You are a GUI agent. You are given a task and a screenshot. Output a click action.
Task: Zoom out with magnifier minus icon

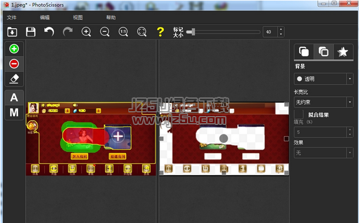tap(105, 32)
